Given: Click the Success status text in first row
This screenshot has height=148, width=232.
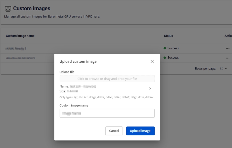Looking at the screenshot, I should click(x=173, y=48).
